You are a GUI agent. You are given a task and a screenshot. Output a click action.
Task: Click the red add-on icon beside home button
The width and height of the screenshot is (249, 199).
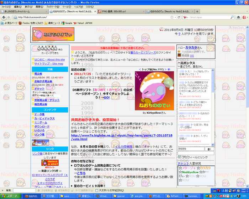tap(244, 17)
